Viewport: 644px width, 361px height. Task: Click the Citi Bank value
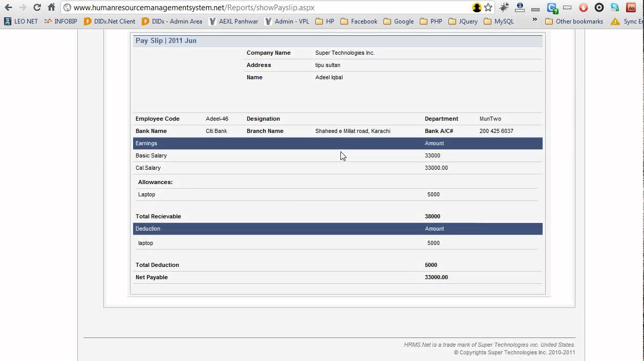coord(217,131)
